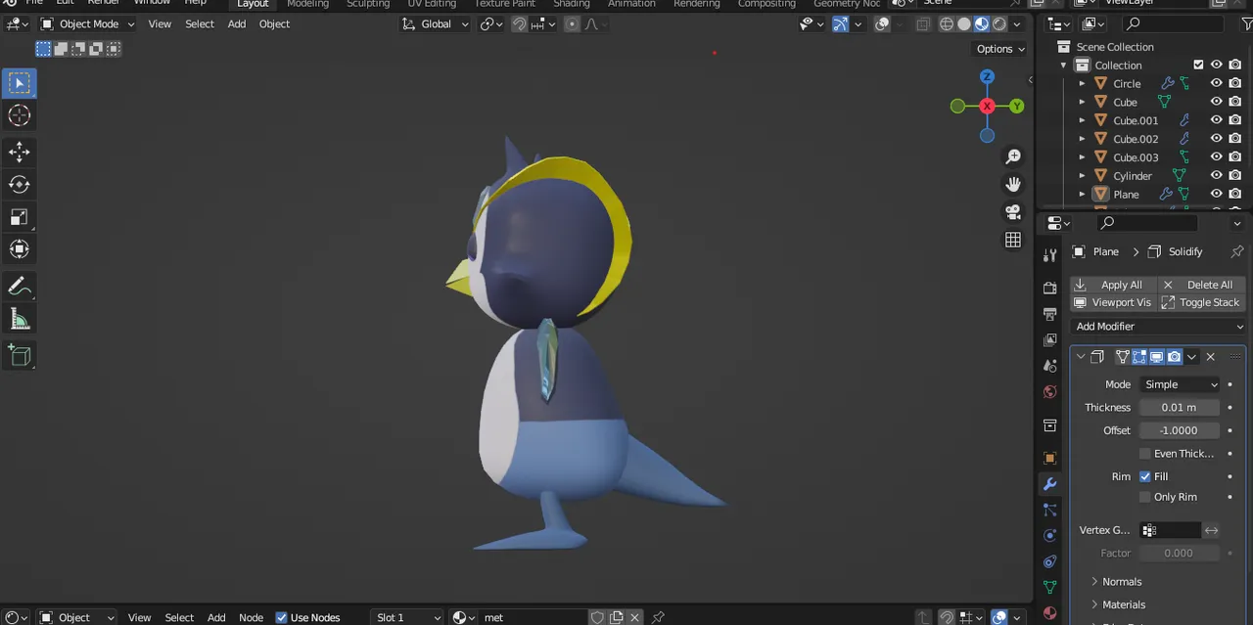Open the Modifier properties wrench tab
Image resolution: width=1253 pixels, height=625 pixels.
pyautogui.click(x=1050, y=484)
